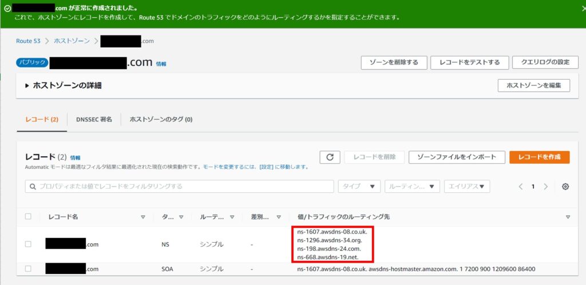Switch to DNSSEC 署名 tab
This screenshot has height=285, width=586.
pos(94,120)
